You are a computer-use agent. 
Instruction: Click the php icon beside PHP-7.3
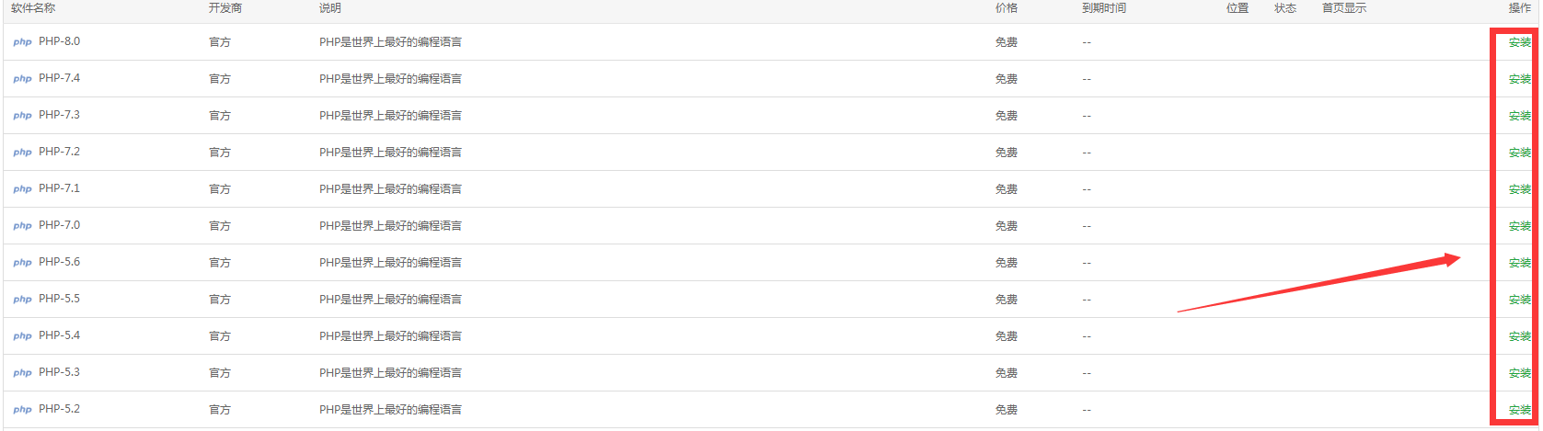click(x=22, y=116)
